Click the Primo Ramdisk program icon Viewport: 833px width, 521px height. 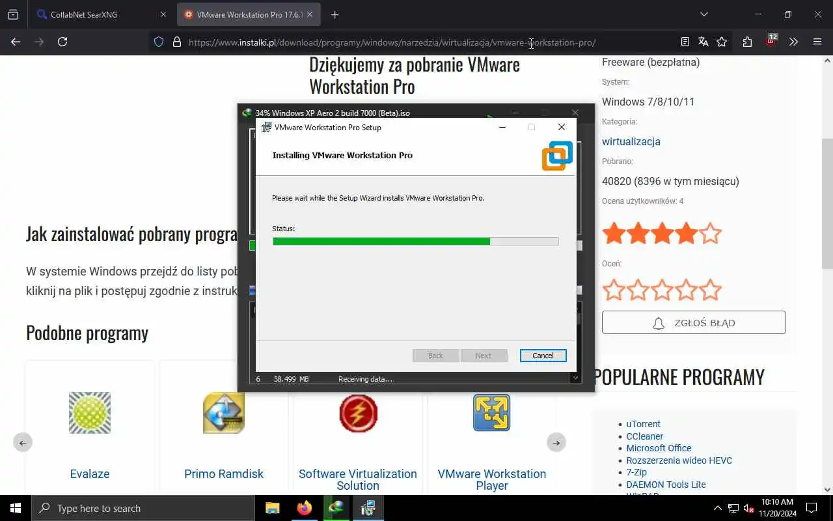pyautogui.click(x=224, y=413)
